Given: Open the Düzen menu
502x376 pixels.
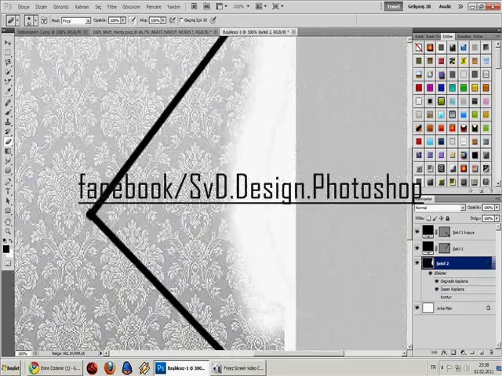Looking at the screenshot, I should [x=41, y=6].
